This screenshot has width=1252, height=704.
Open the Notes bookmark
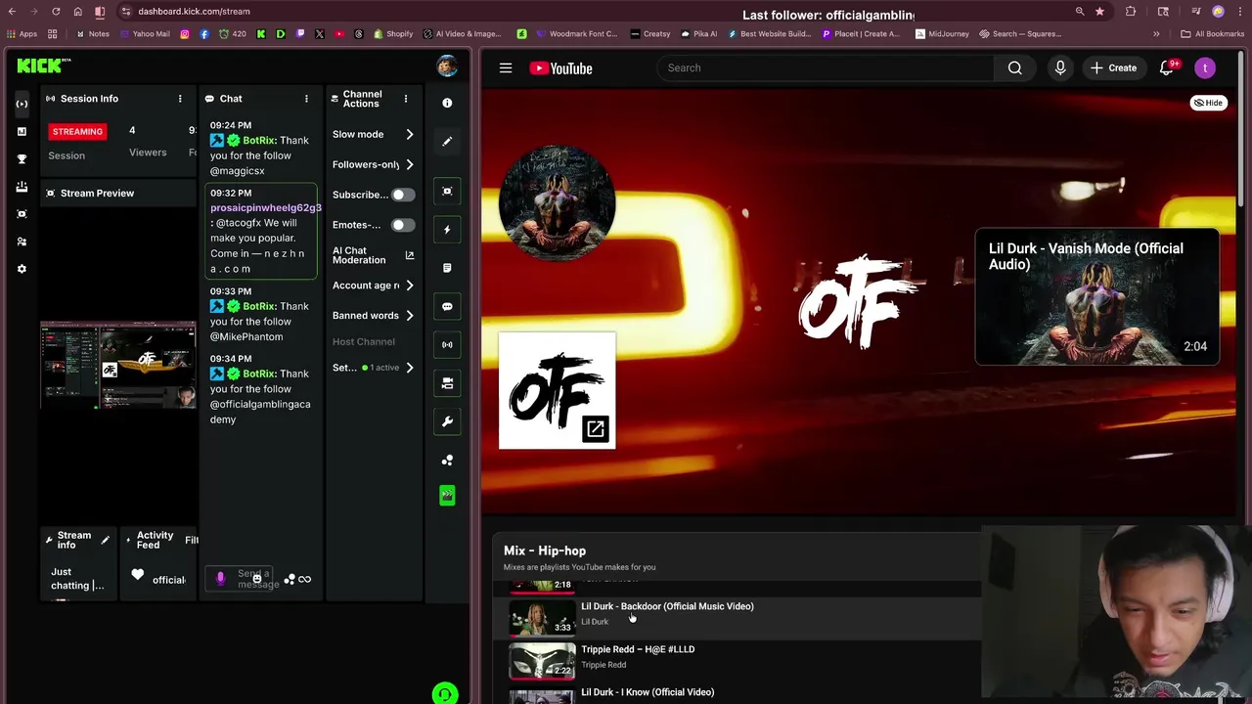(x=93, y=34)
